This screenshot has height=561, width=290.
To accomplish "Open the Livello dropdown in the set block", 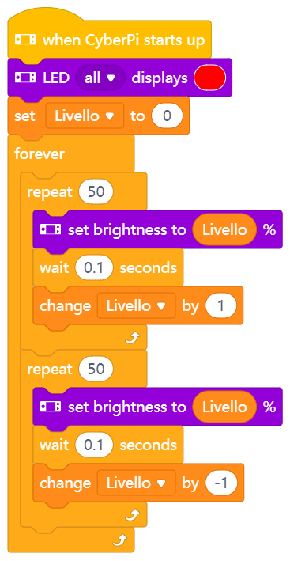I will [85, 116].
